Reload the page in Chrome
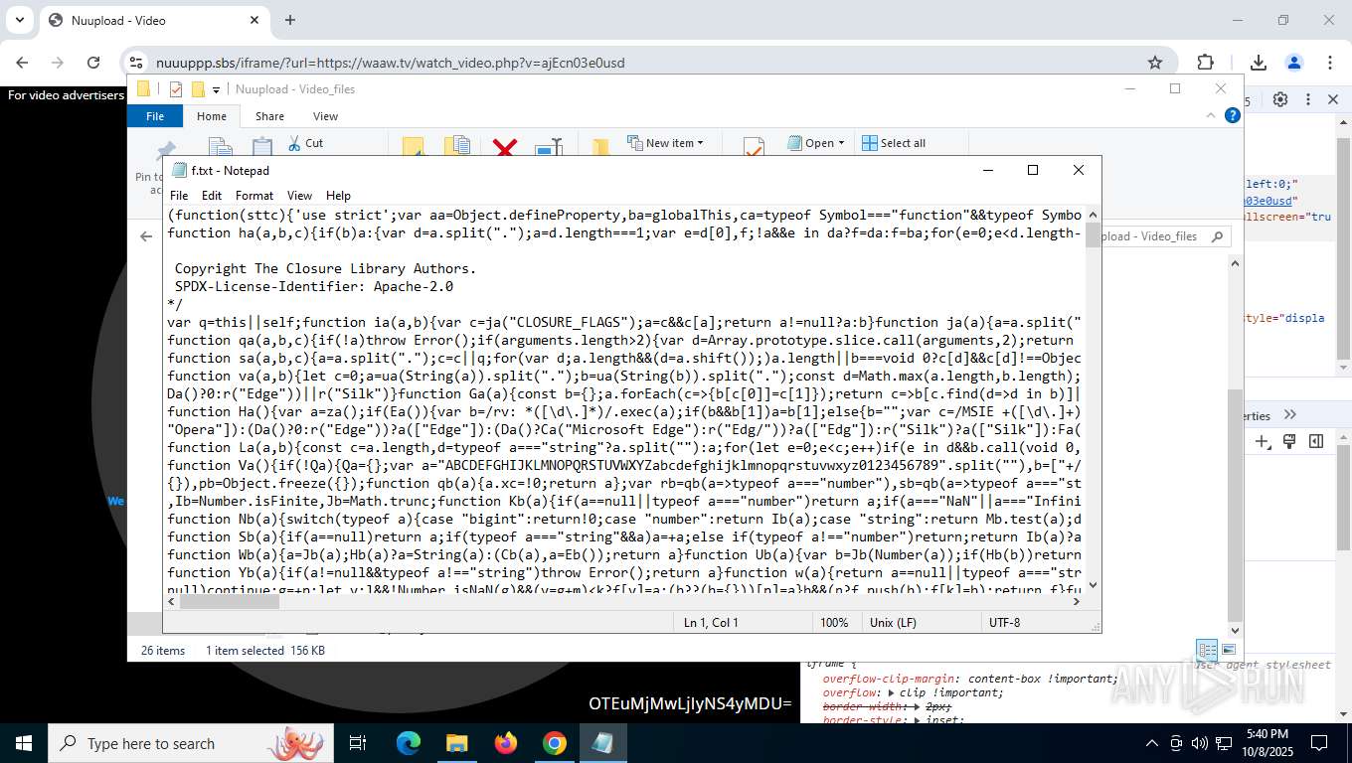1352x763 pixels. (93, 63)
